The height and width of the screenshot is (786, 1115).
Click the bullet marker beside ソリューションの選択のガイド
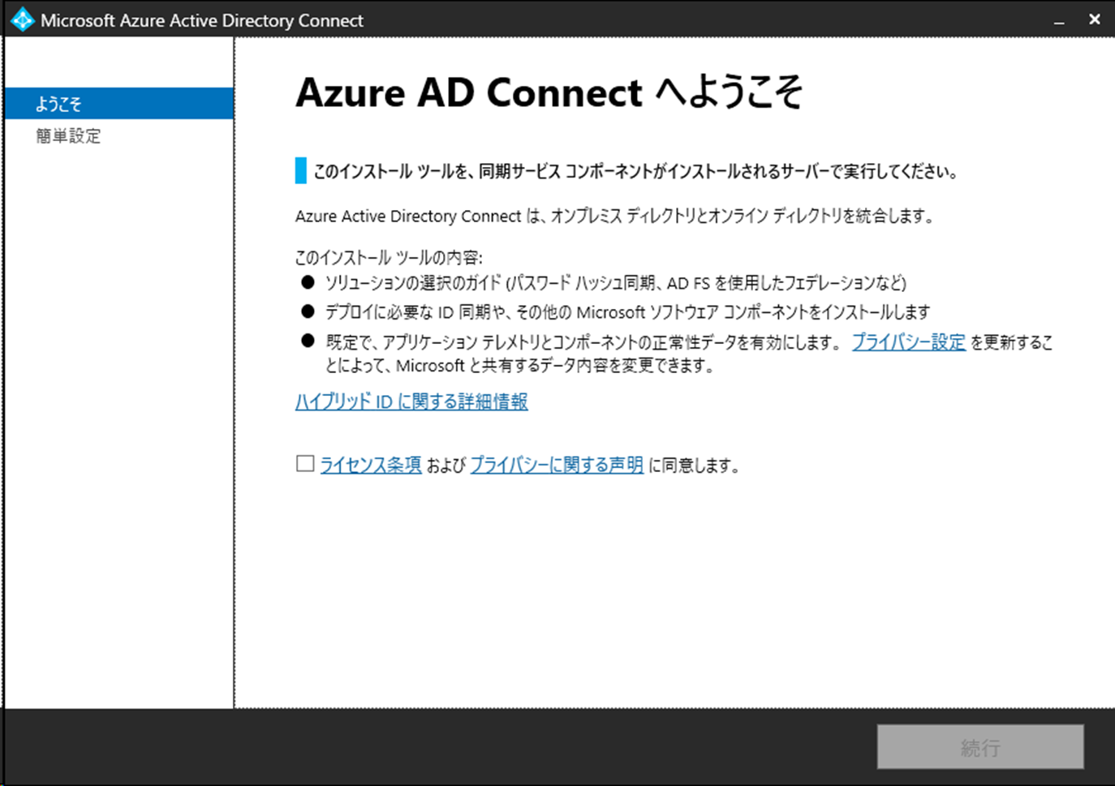click(x=306, y=283)
